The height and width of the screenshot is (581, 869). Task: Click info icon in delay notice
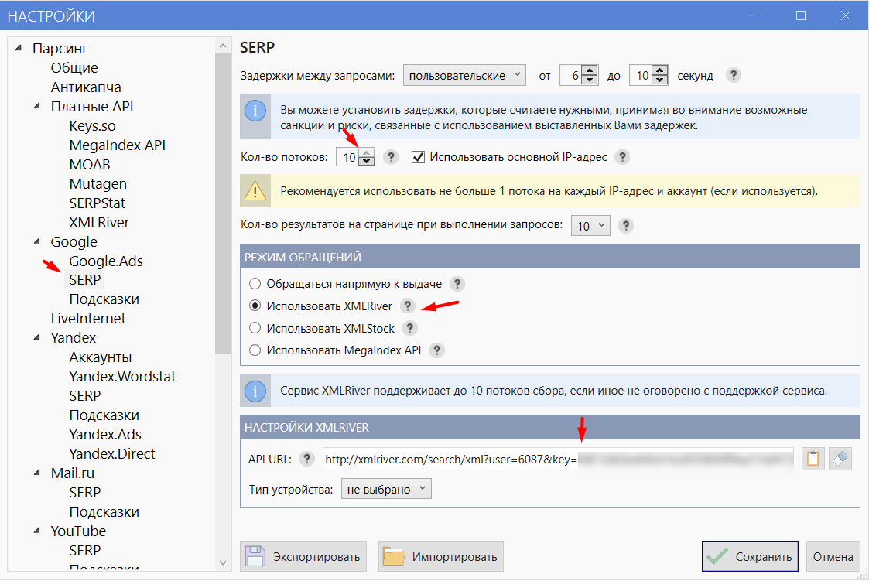click(255, 111)
